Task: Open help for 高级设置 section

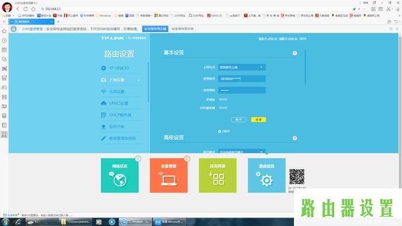Action: pos(295,138)
